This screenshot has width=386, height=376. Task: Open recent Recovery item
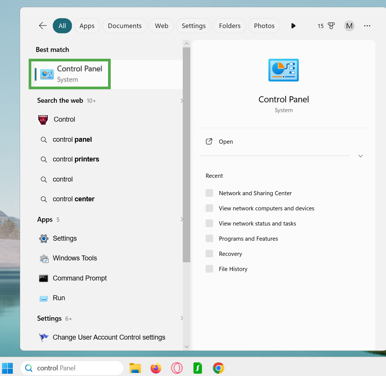click(x=231, y=254)
